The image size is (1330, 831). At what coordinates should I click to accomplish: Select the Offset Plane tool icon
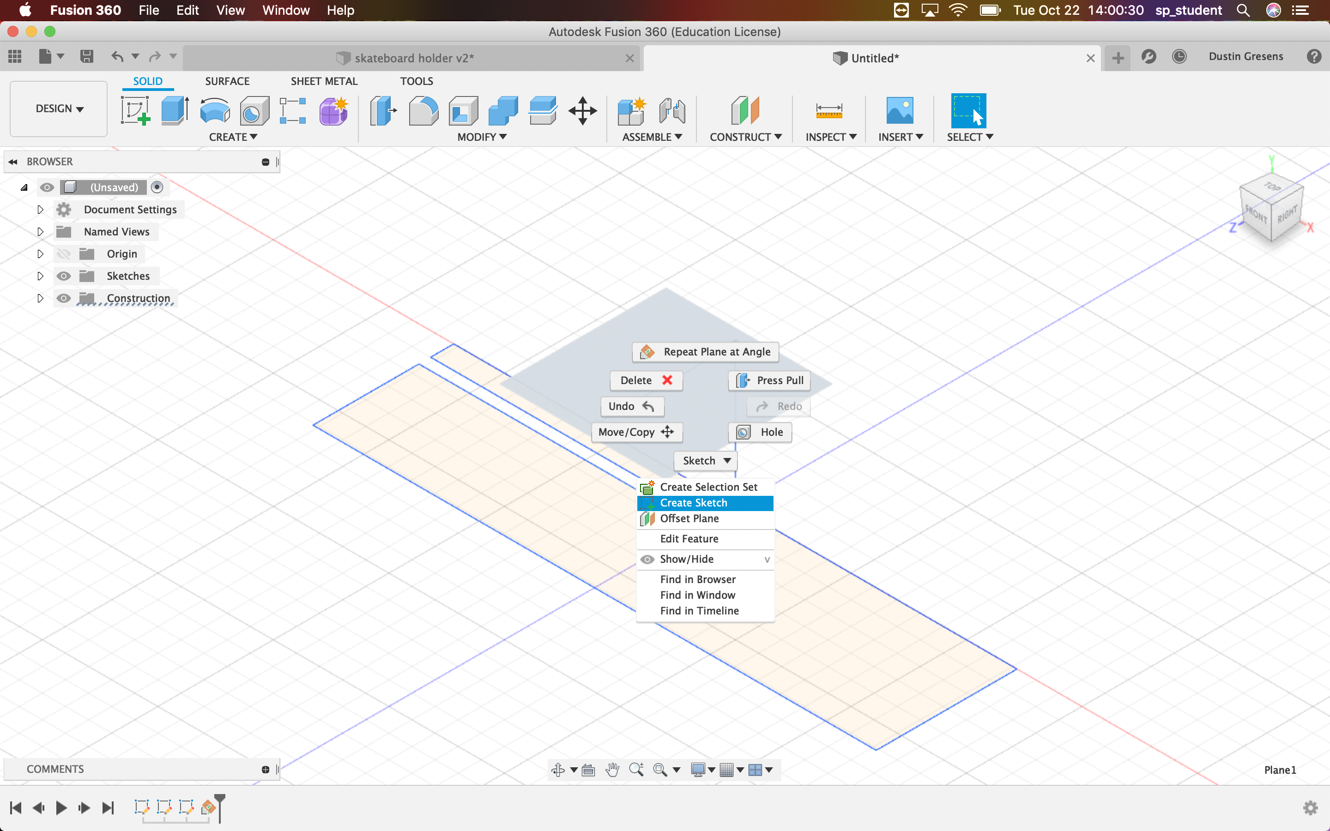(x=647, y=518)
